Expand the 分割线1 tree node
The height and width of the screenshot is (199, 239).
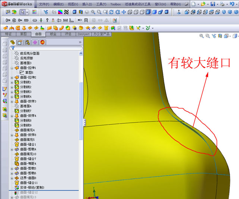12,82
